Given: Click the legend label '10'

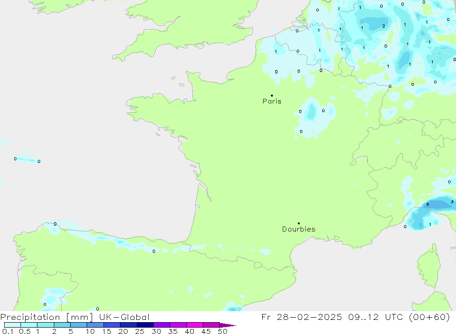Looking at the screenshot, I should (x=90, y=331).
